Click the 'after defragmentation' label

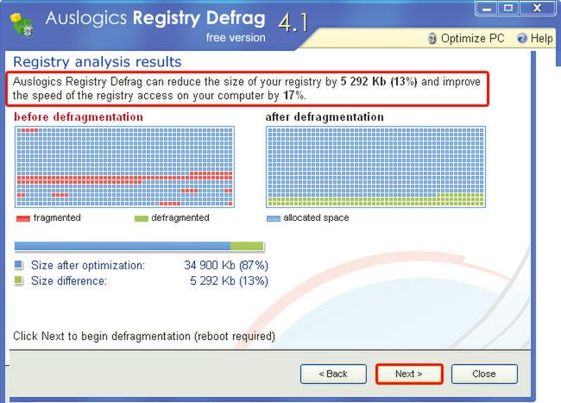click(x=325, y=117)
